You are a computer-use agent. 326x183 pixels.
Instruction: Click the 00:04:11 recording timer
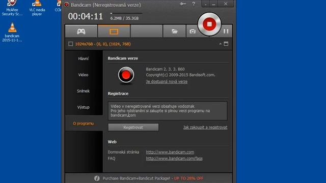pos(86,16)
